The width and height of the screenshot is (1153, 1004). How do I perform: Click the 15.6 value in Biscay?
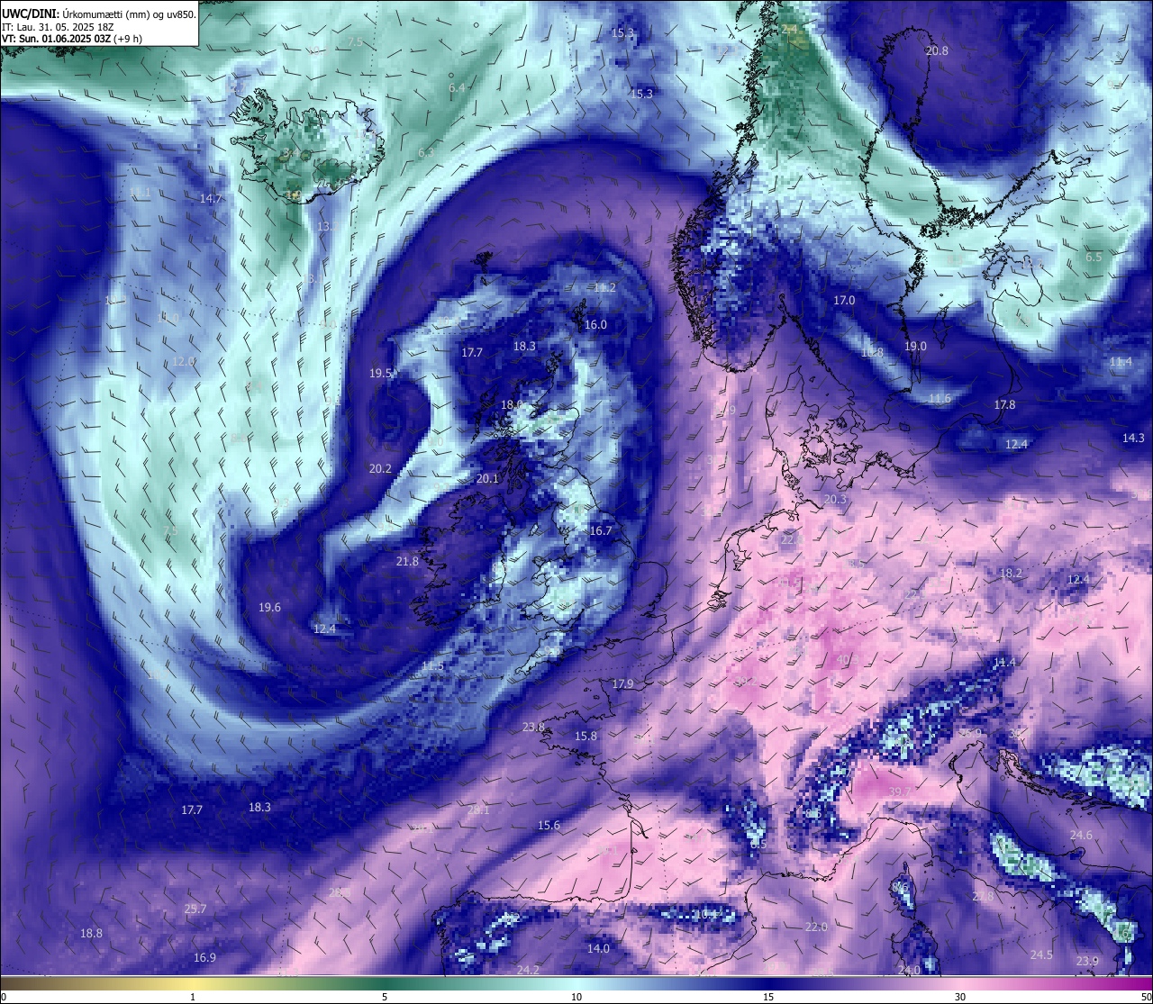click(x=549, y=826)
